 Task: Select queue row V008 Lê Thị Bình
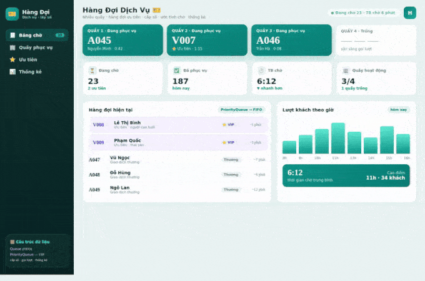[179, 125]
